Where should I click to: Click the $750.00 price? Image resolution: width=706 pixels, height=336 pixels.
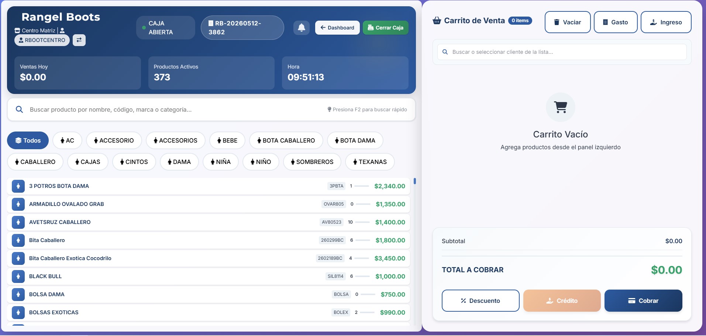pos(393,294)
